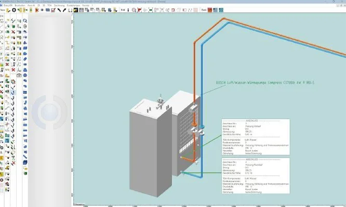Screen dimensions: 346x207
Task: Select the blue cone shape tool
Action: pyautogui.click(x=25, y=43)
